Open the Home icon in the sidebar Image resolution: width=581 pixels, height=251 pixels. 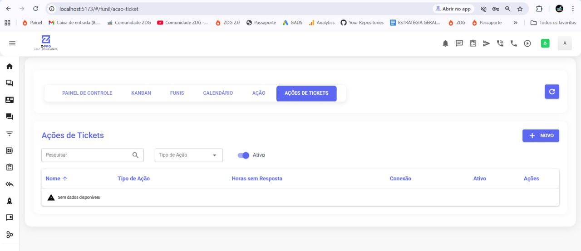pyautogui.click(x=10, y=67)
